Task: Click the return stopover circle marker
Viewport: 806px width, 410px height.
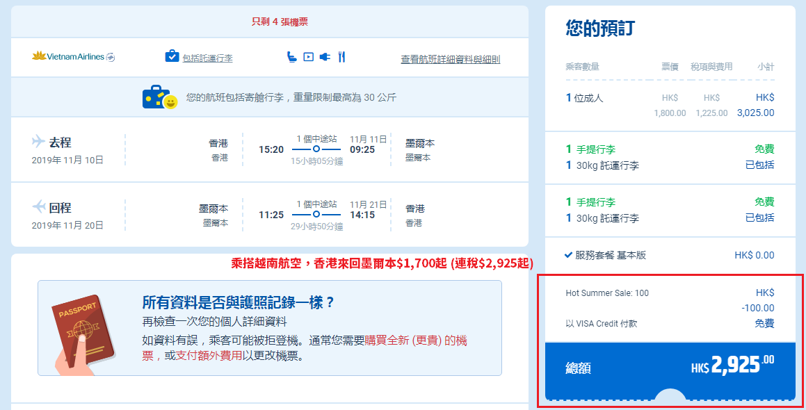Action: click(x=316, y=214)
